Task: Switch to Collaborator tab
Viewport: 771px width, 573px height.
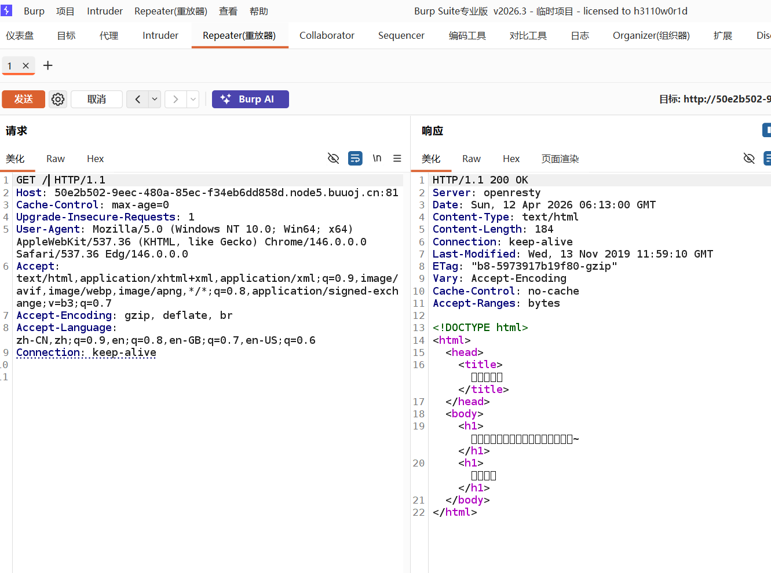Action: 327,35
